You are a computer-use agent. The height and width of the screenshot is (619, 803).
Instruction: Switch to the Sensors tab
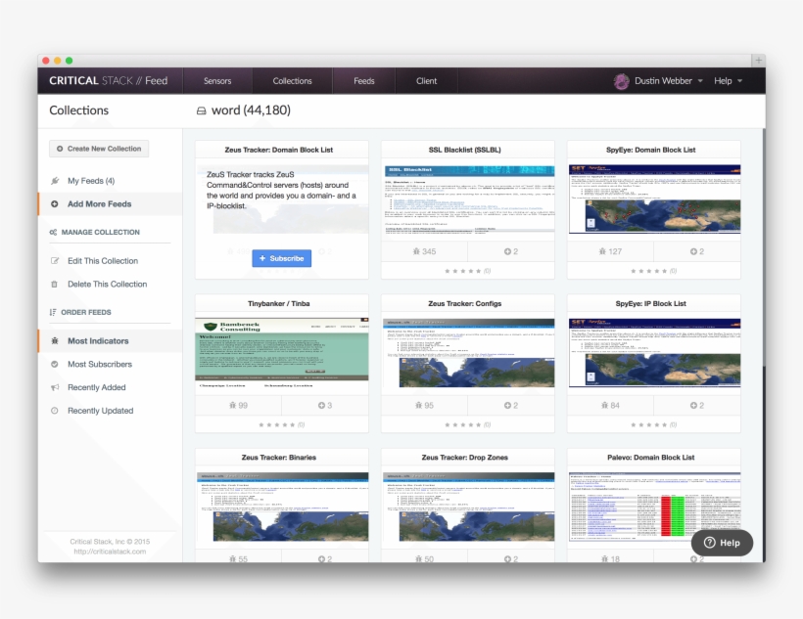point(217,81)
